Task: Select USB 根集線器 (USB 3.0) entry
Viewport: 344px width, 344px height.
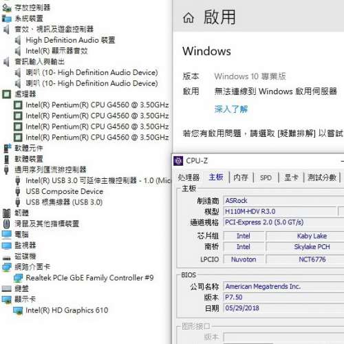Action: point(64,202)
